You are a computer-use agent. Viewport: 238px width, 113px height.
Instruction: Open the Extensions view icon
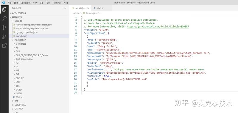tap(4, 45)
